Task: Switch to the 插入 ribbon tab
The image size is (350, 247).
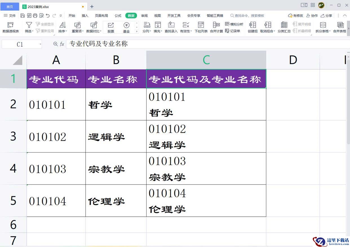Action: pos(85,16)
